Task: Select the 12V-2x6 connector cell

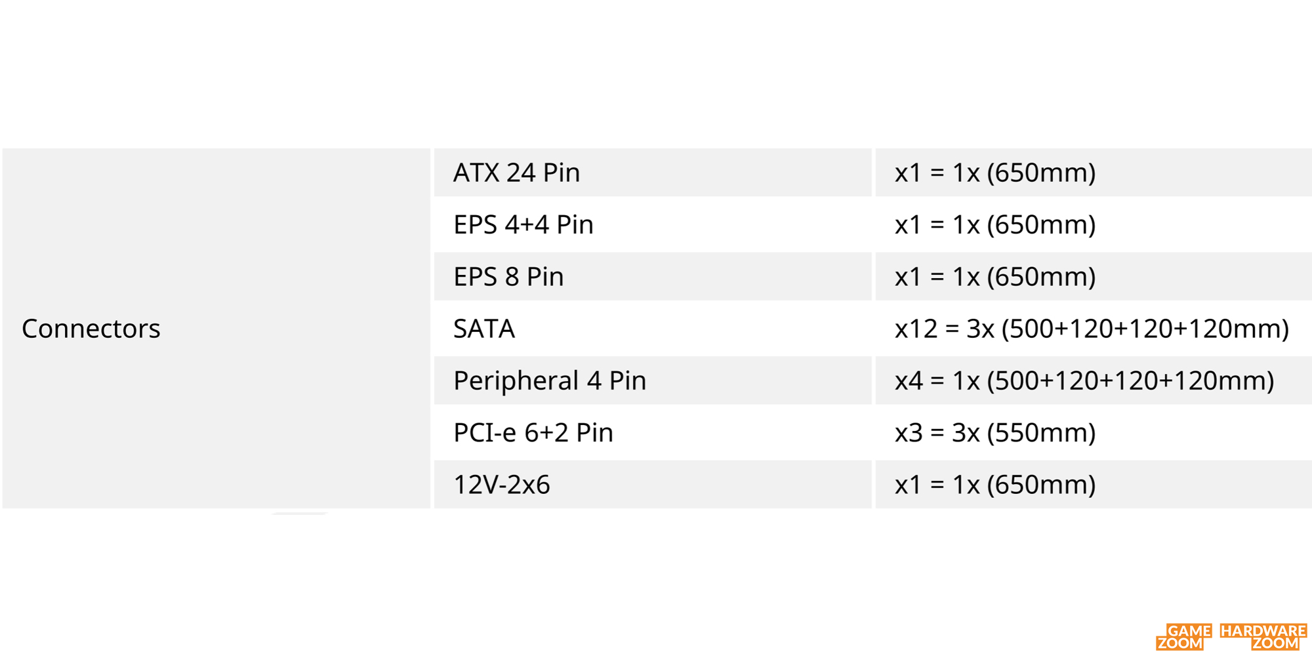Action: (653, 484)
